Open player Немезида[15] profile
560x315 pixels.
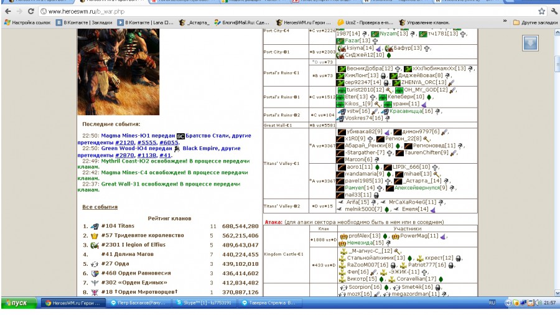click(365, 243)
